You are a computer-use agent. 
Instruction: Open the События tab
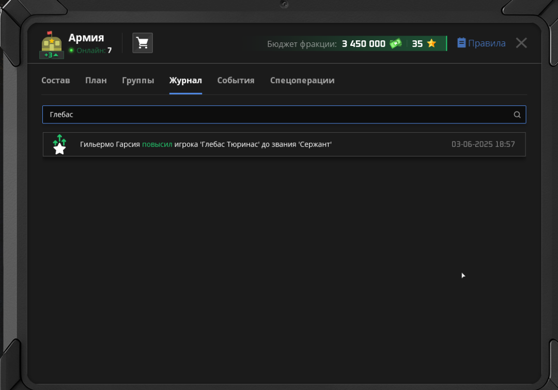pyautogui.click(x=236, y=81)
